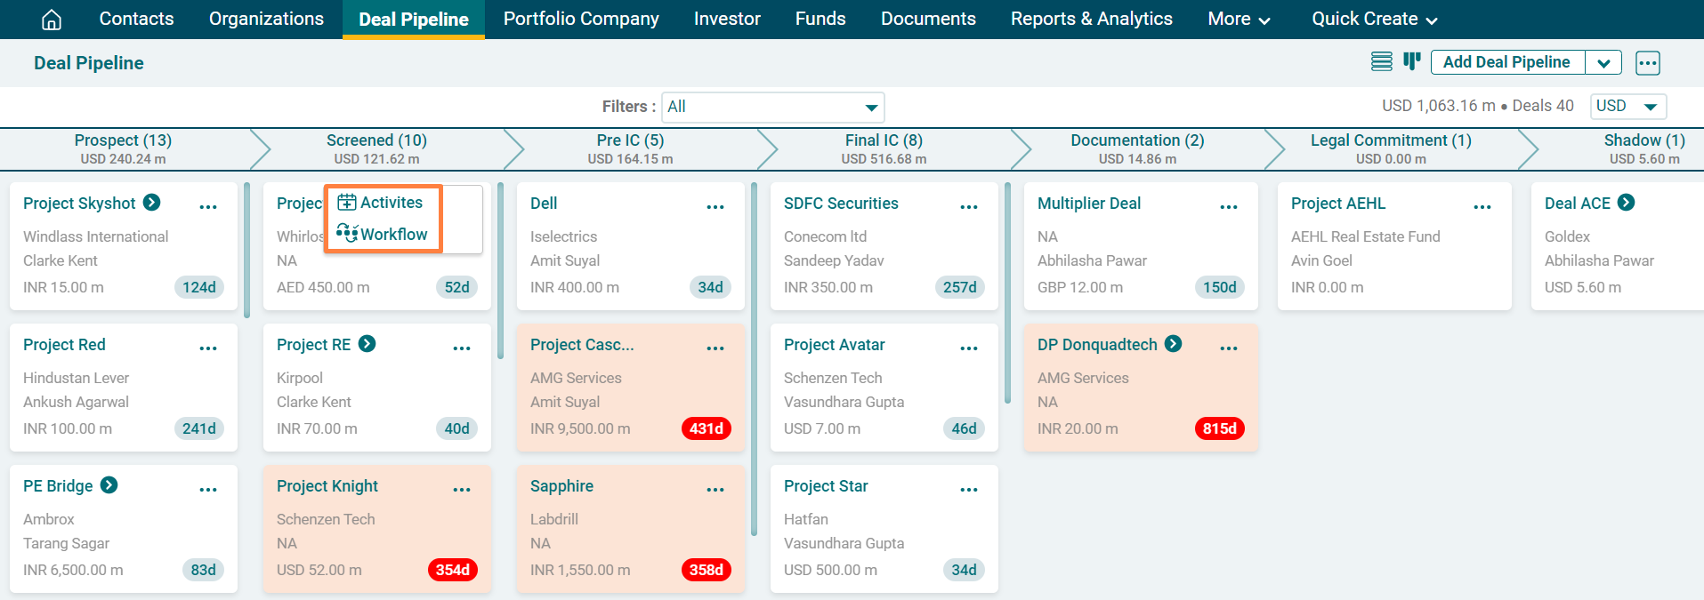1704x600 pixels.
Task: Click arrow icon beside DP Donquadtech
Action: (1174, 344)
